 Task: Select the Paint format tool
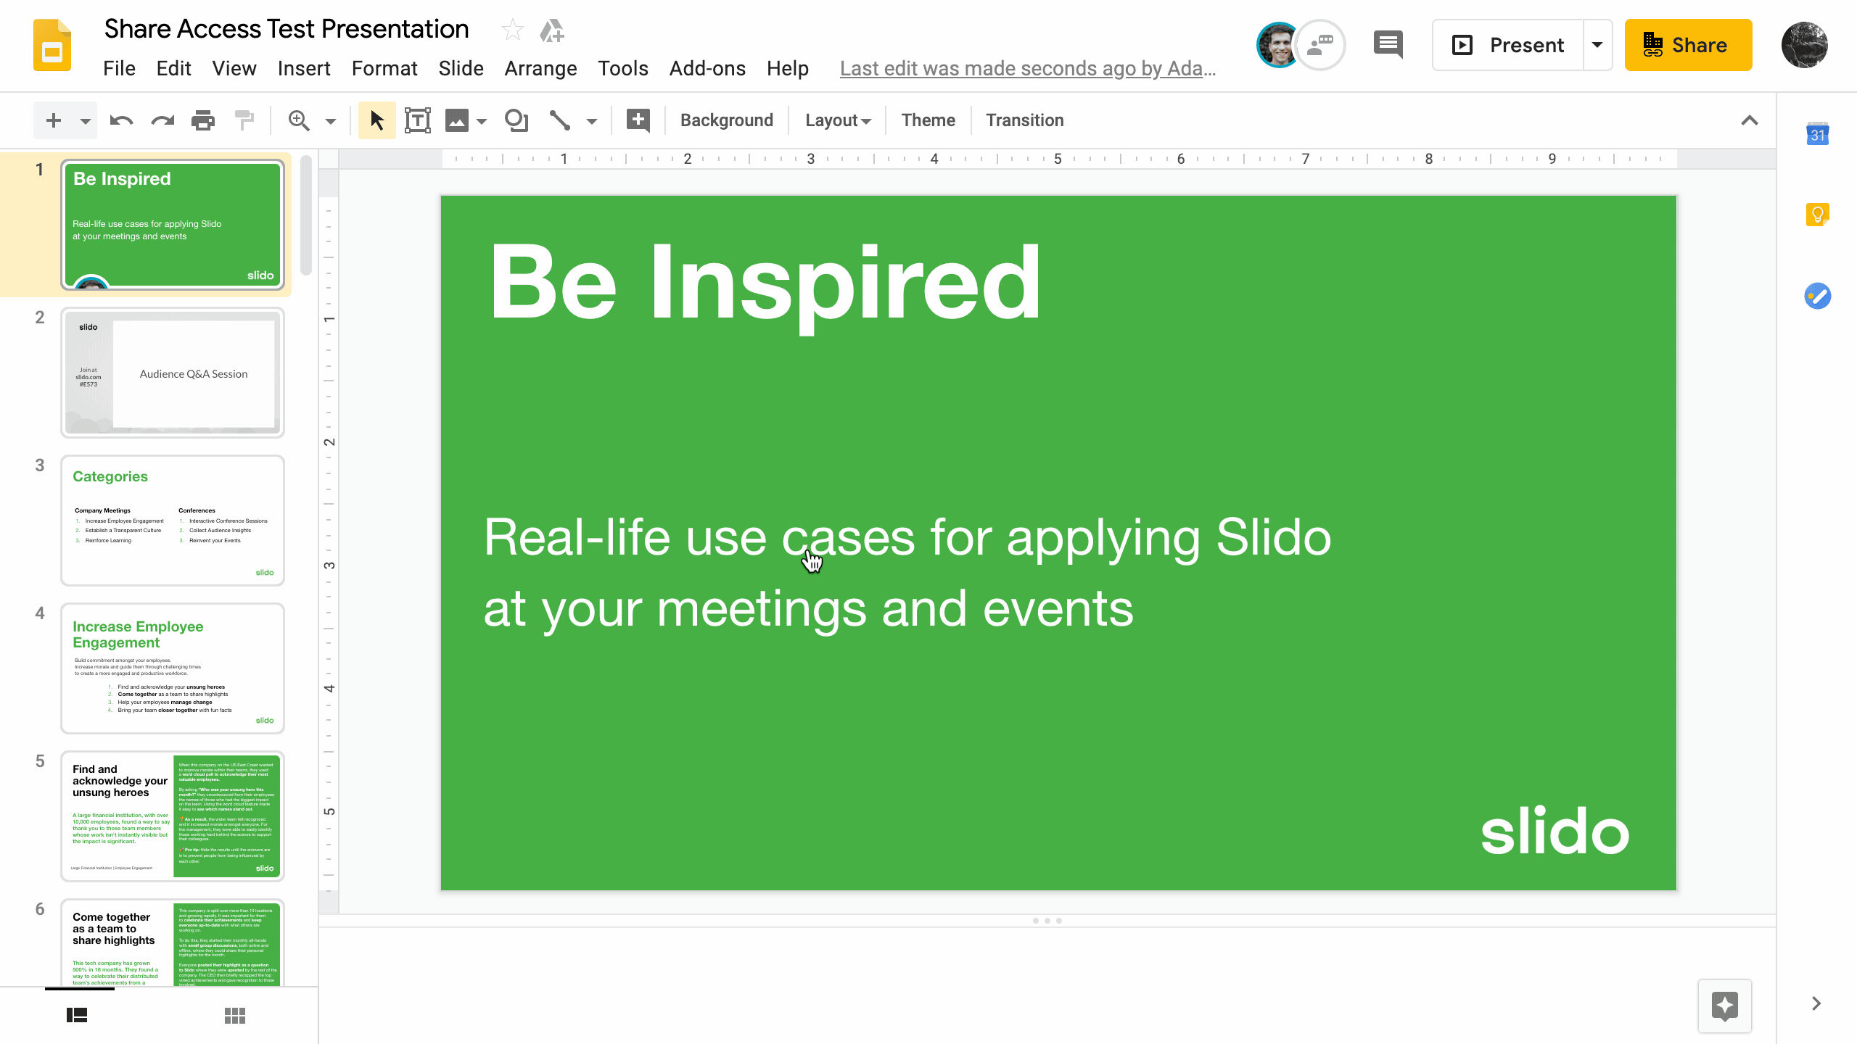pos(244,120)
